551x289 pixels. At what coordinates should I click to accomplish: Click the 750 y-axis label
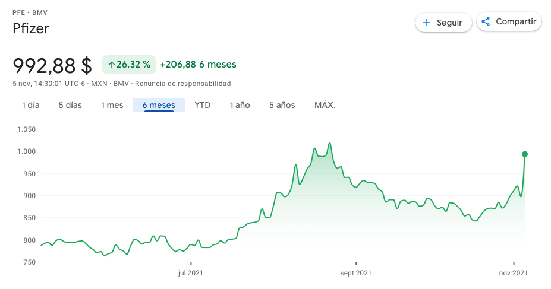point(30,262)
